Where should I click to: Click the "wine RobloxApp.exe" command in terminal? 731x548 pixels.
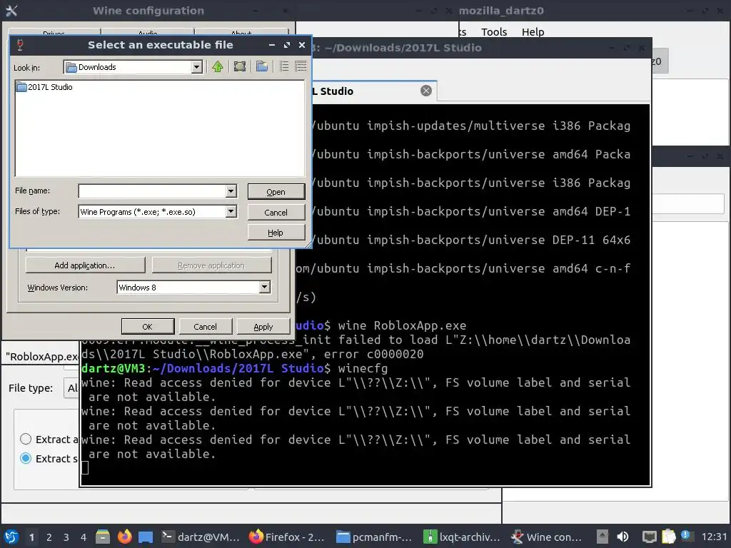point(402,325)
